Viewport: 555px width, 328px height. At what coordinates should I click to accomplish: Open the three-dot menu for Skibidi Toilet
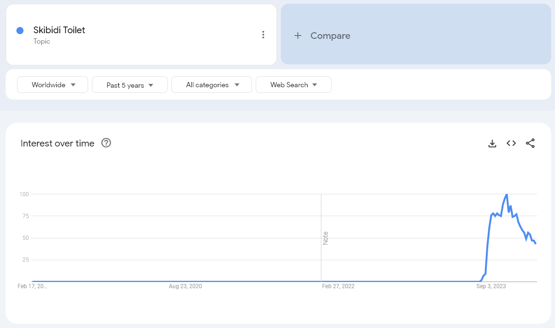(x=263, y=35)
